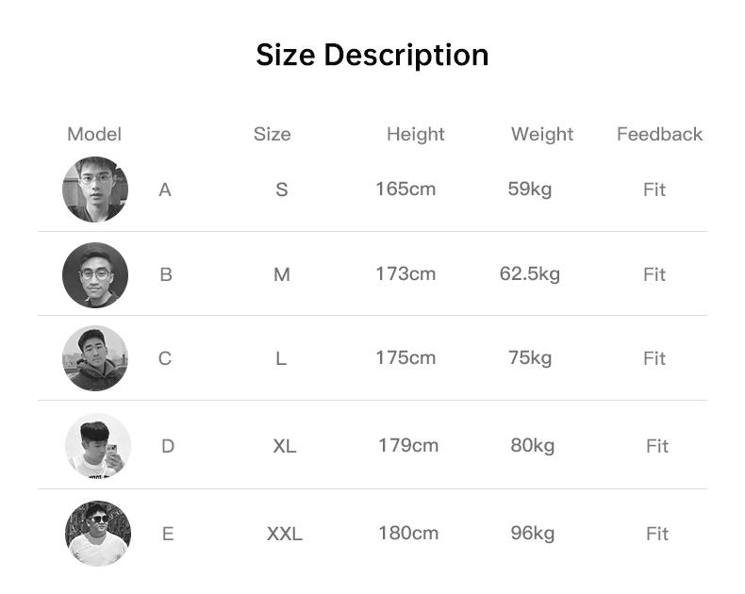Click Model E's avatar with sunglasses
Screen dimensions: 745x594
pos(98,534)
